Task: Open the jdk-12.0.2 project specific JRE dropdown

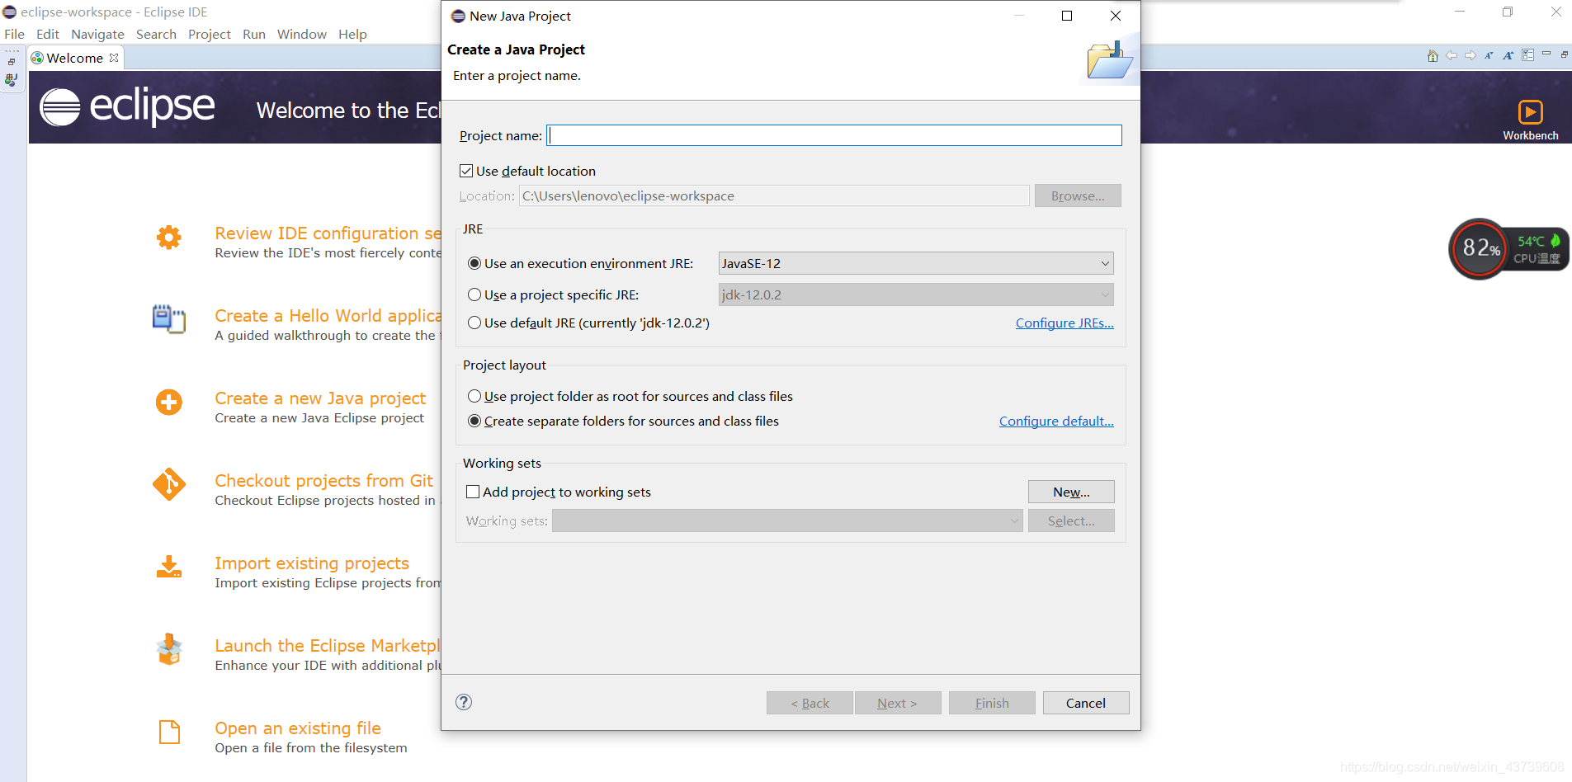Action: click(x=916, y=294)
